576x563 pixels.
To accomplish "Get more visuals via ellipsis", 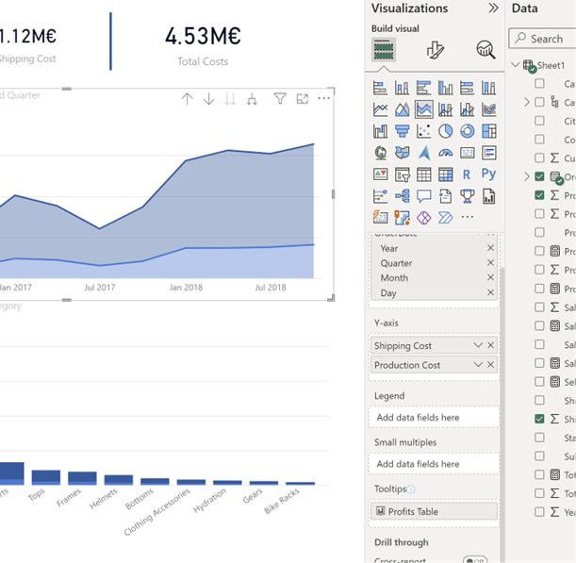I will tap(468, 217).
